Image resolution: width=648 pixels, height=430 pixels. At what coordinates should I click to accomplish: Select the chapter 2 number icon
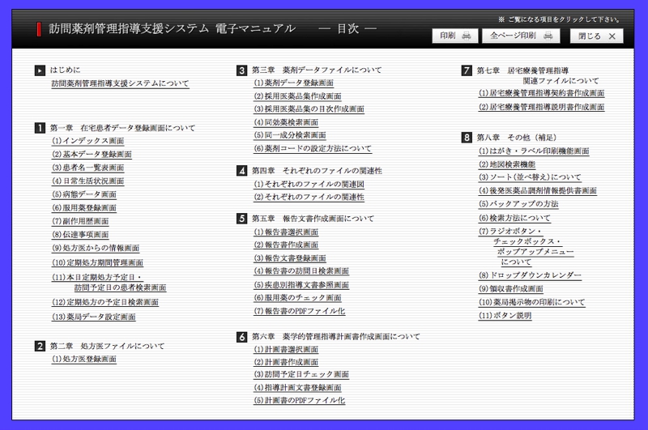point(40,346)
